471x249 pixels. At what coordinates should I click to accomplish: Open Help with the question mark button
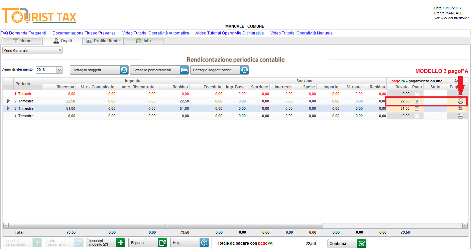point(189,243)
